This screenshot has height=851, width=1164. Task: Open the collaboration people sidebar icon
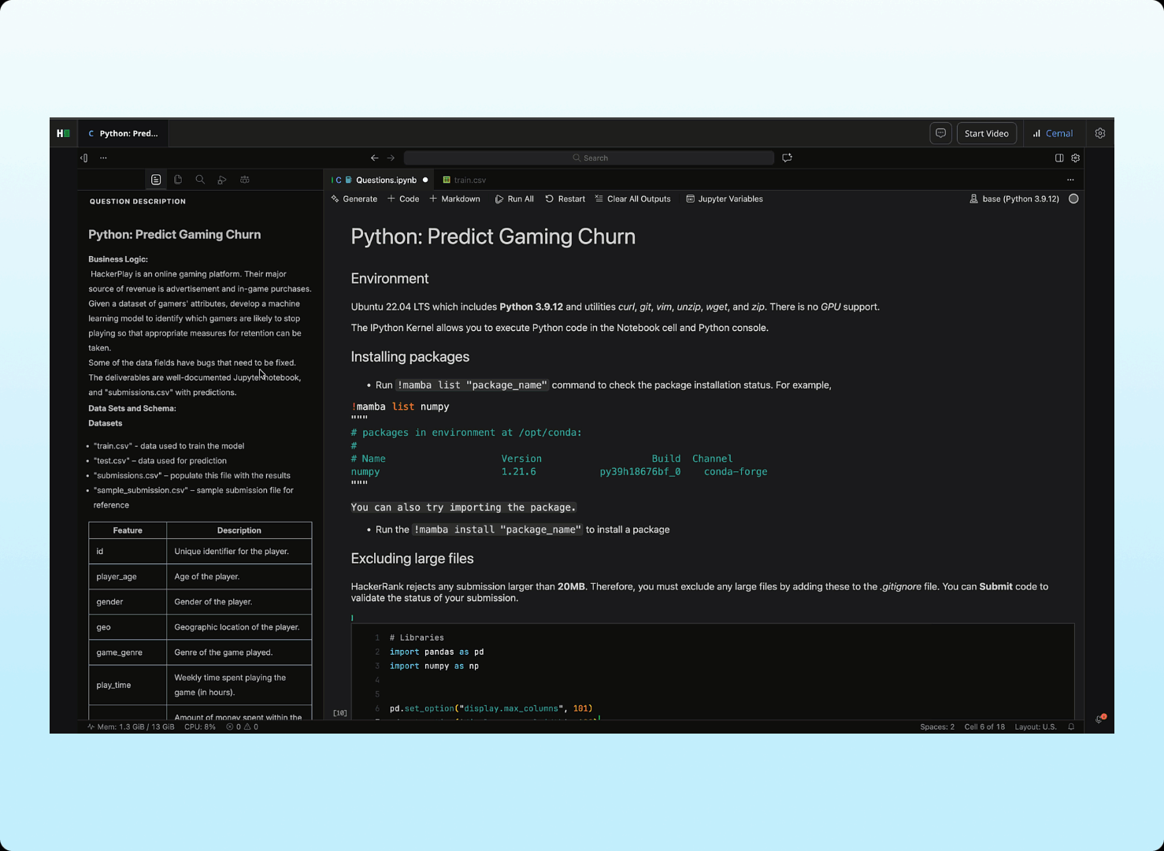click(x=245, y=180)
